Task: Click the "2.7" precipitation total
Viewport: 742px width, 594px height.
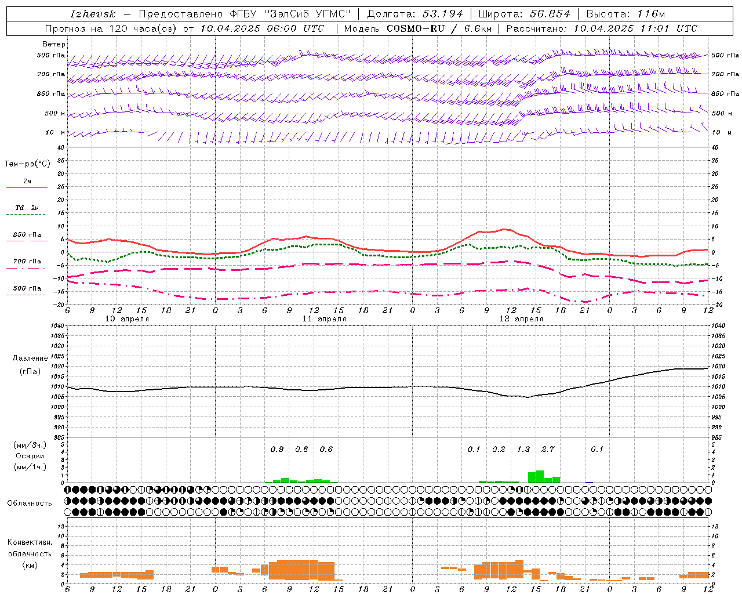Action: [x=548, y=449]
